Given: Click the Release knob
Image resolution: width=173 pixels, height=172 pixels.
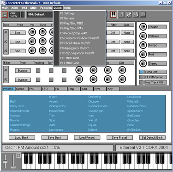Looking at the screenshot, I should point(143,36).
